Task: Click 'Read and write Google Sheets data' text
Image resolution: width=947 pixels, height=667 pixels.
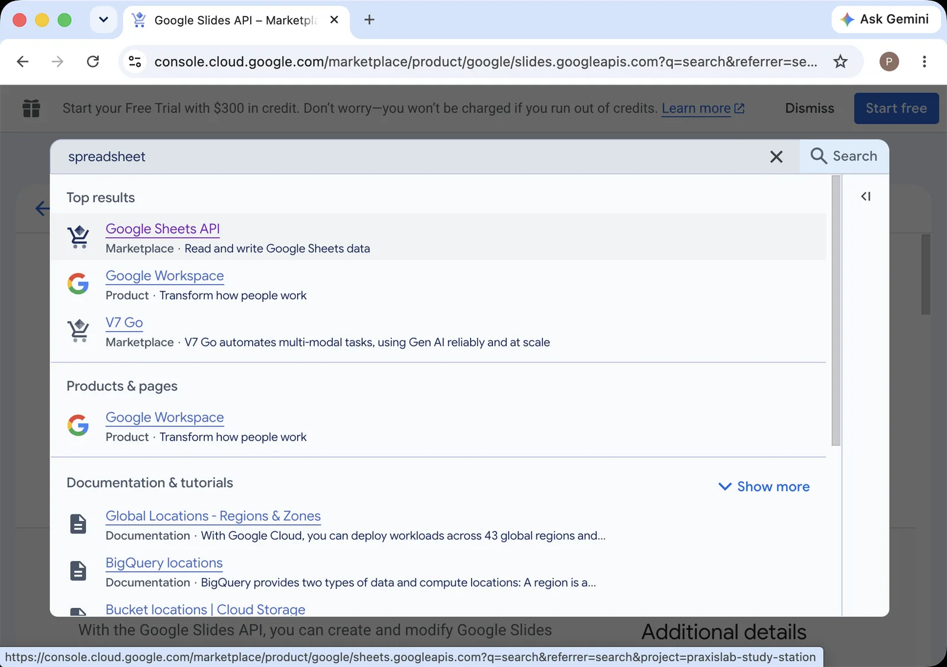Action: point(277,249)
